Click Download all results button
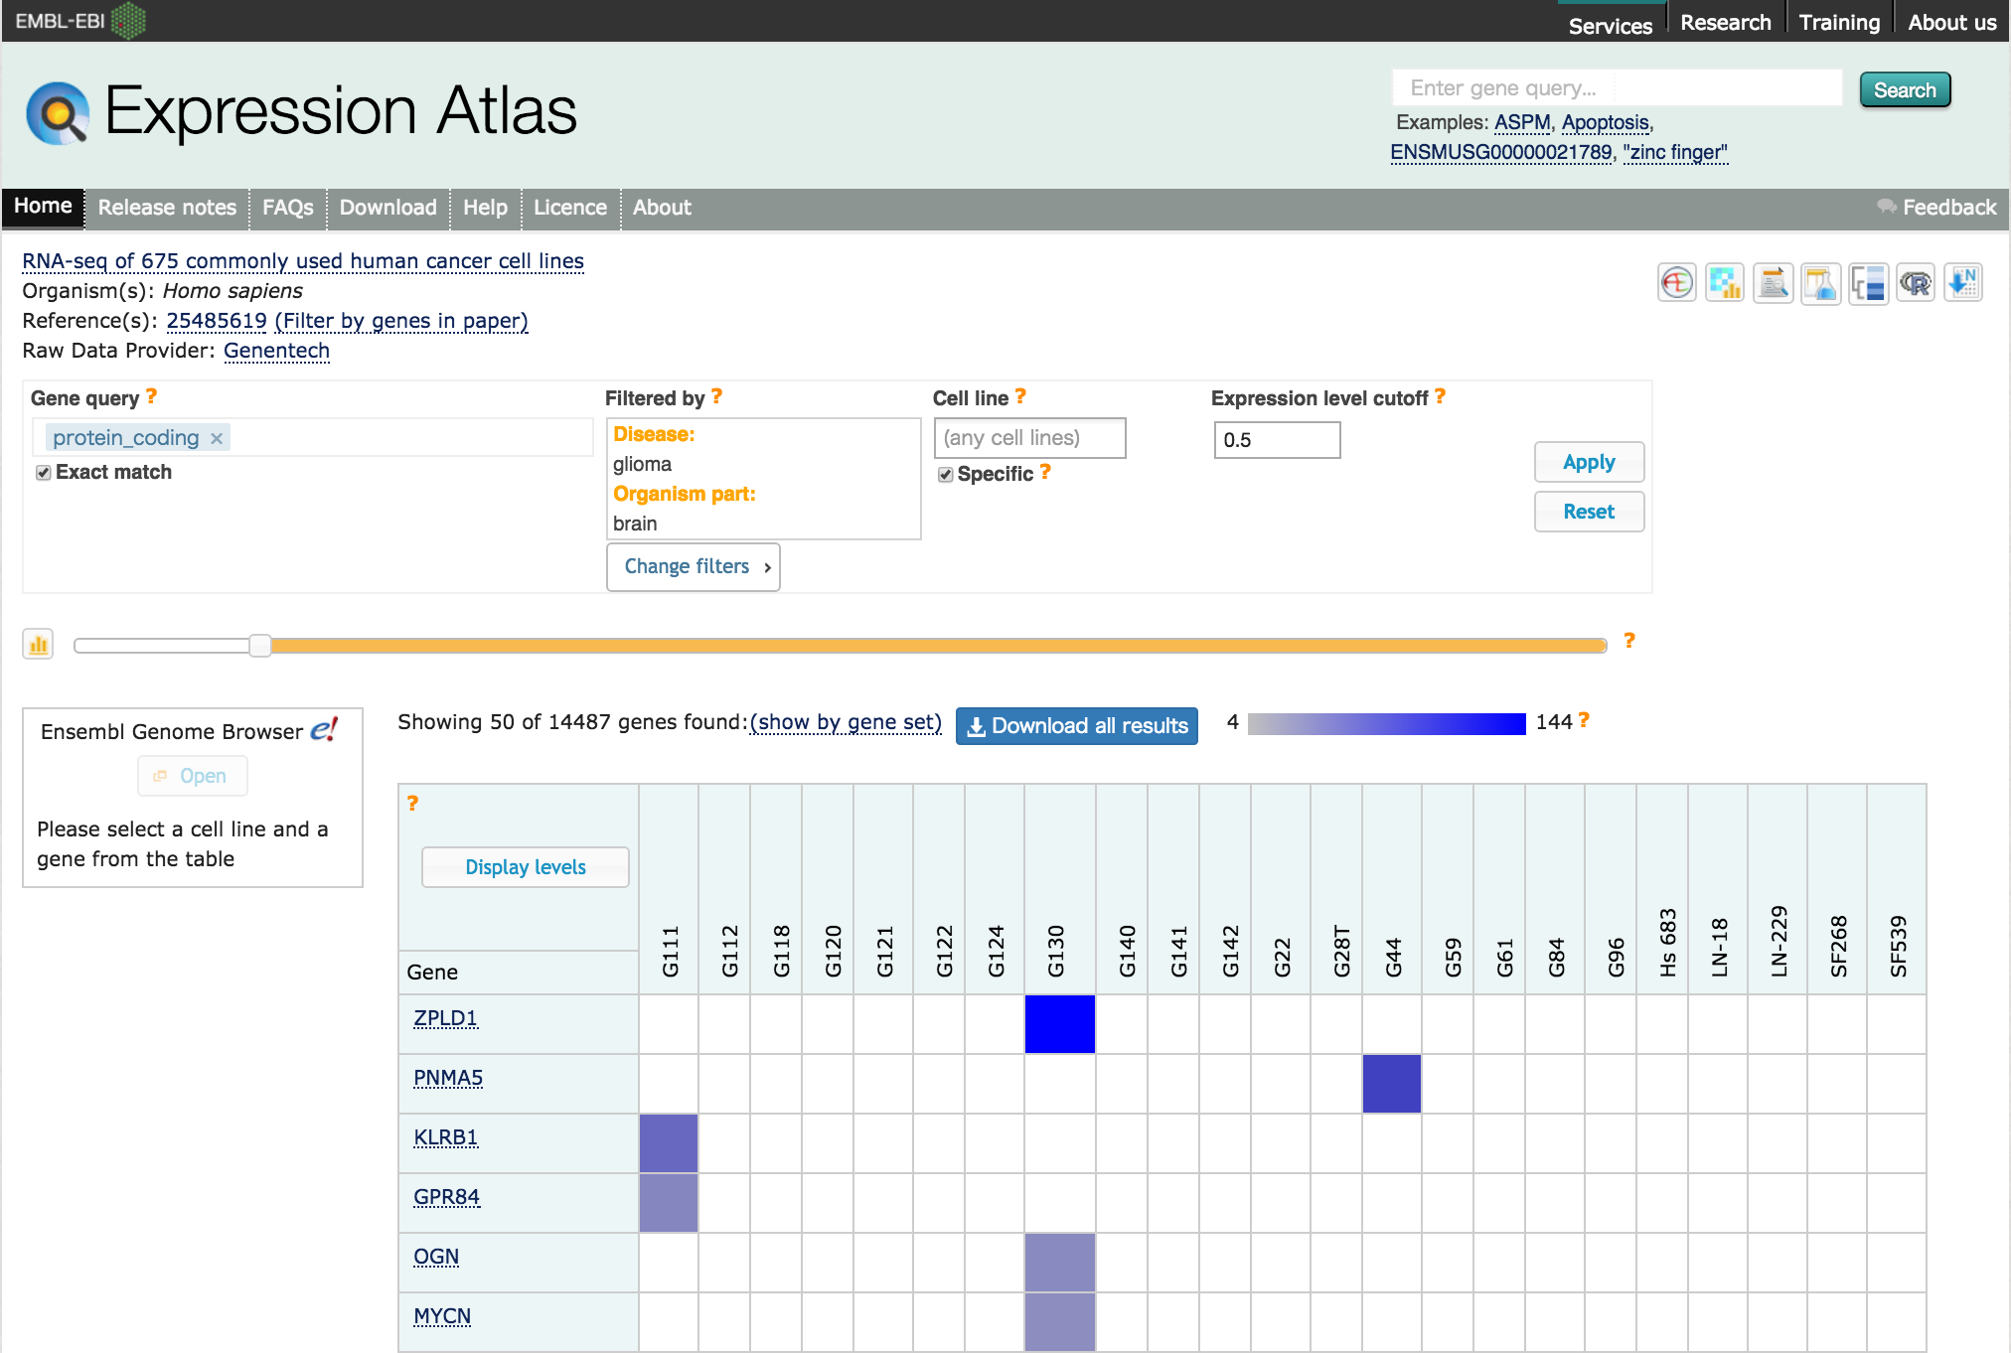 [x=1077, y=726]
